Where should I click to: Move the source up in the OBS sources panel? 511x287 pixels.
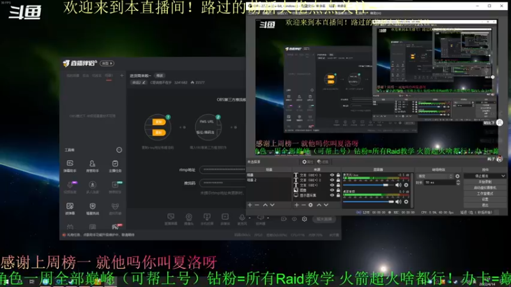[319, 205]
